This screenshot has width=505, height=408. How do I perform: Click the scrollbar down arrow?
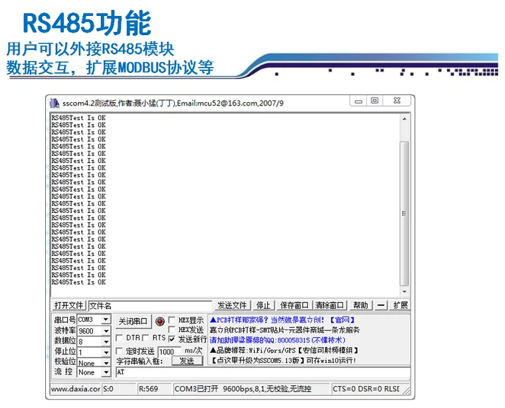click(x=404, y=292)
